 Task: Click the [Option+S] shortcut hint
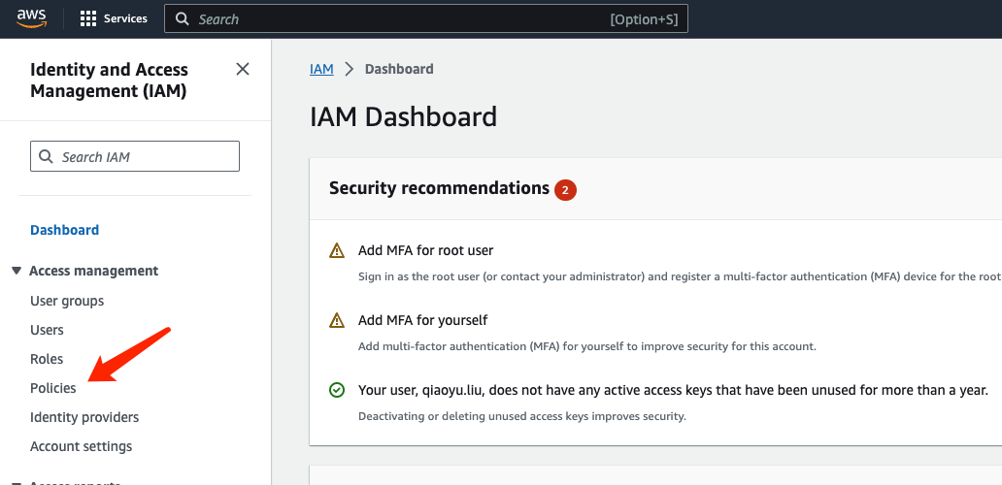[x=644, y=19]
